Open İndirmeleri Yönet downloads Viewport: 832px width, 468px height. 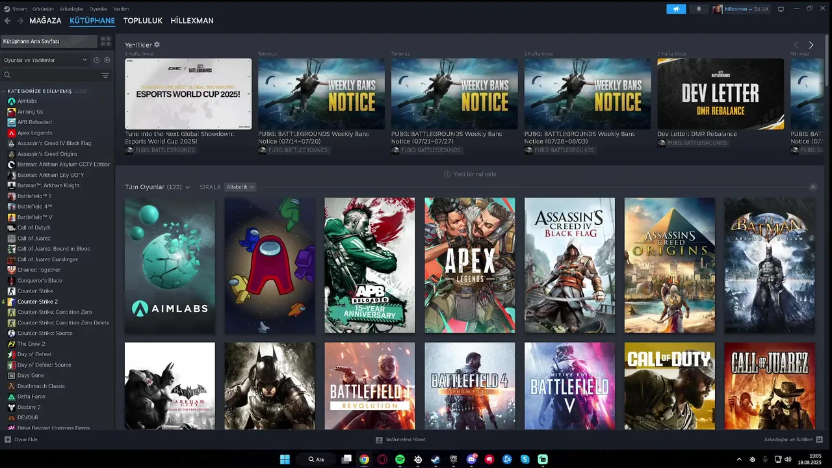401,439
